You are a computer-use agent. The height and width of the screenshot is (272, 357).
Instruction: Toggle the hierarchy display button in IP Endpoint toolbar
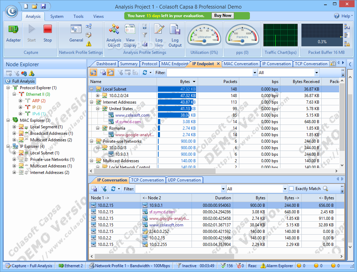[x=93, y=73]
